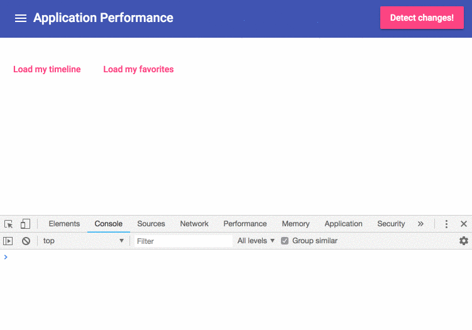Open console settings gear icon
The height and width of the screenshot is (330, 472).
(464, 241)
